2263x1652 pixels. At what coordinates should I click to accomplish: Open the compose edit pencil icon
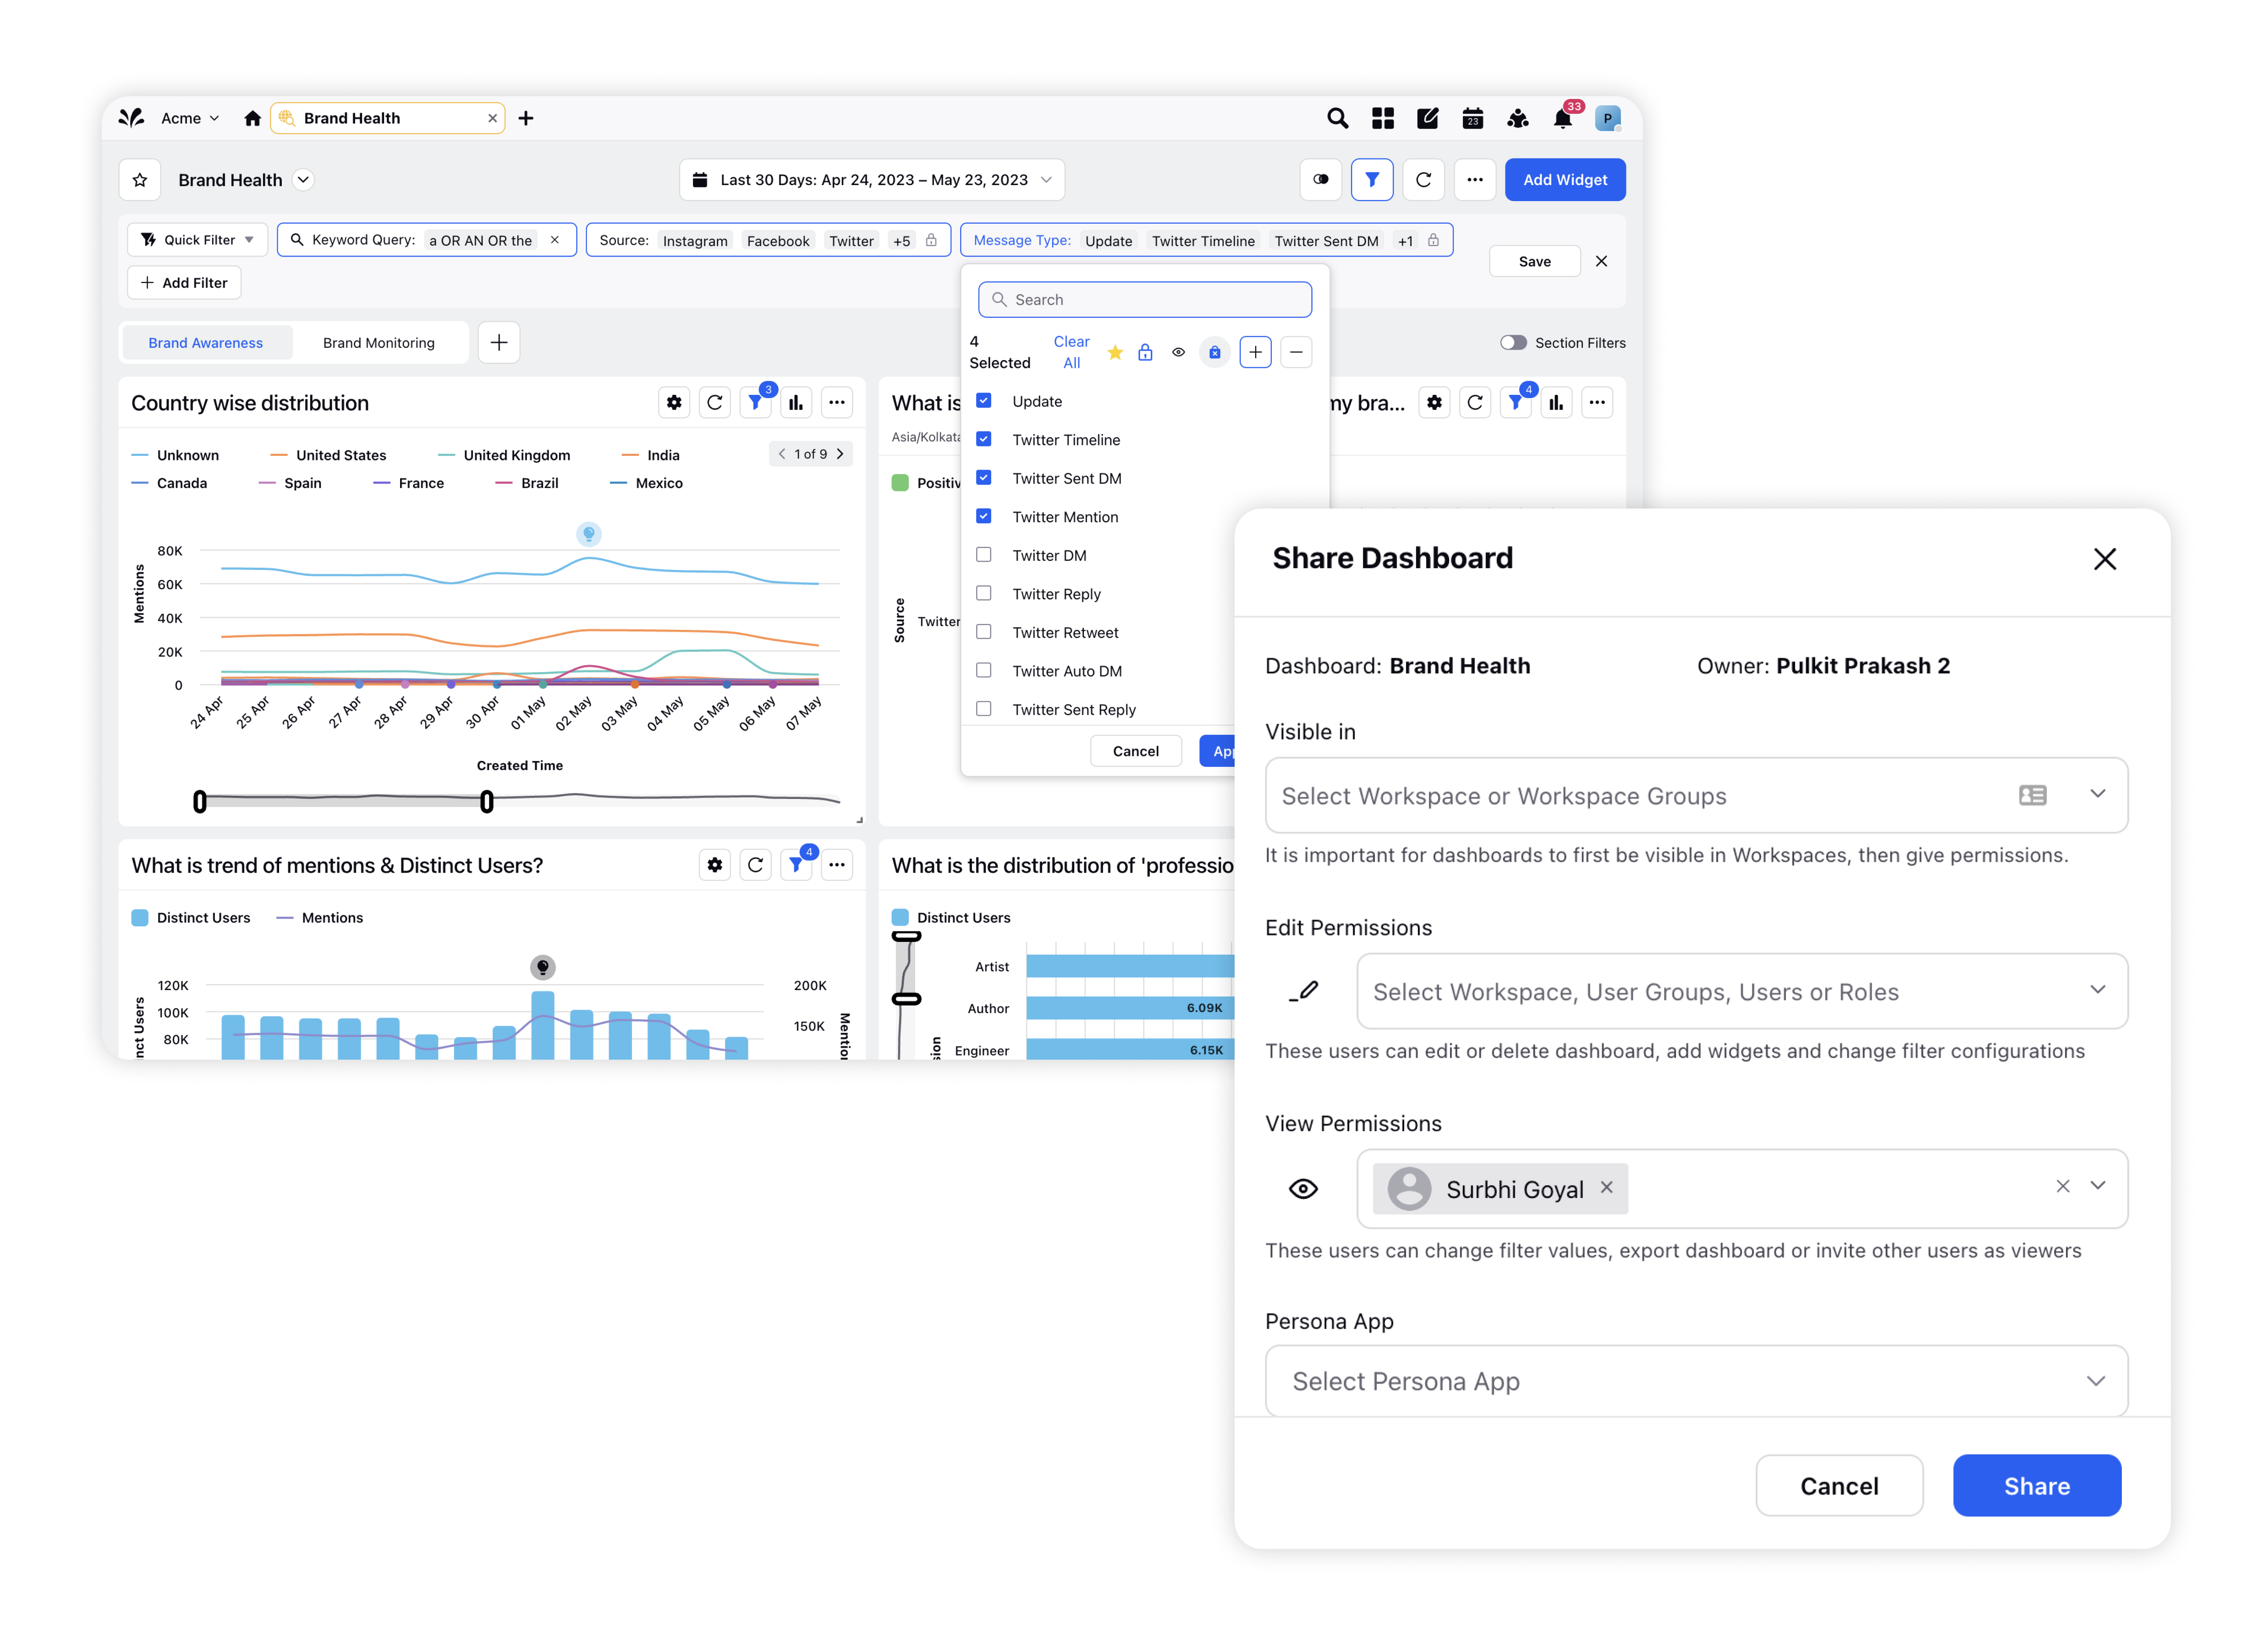tap(1427, 119)
